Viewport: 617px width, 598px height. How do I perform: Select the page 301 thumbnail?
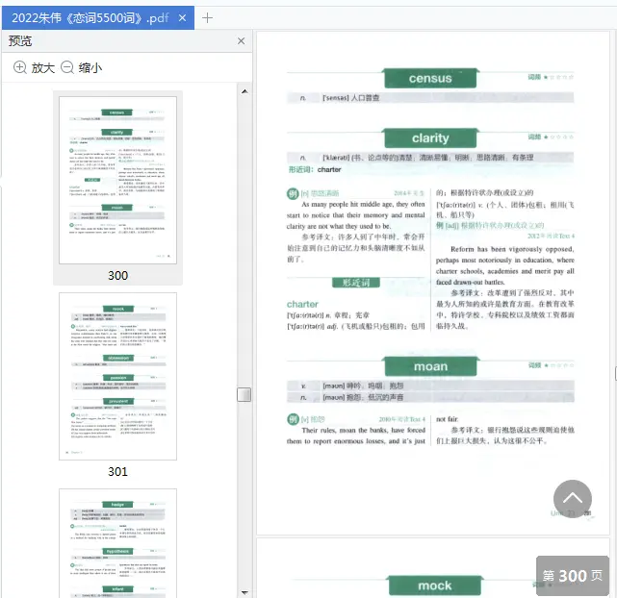pyautogui.click(x=117, y=376)
